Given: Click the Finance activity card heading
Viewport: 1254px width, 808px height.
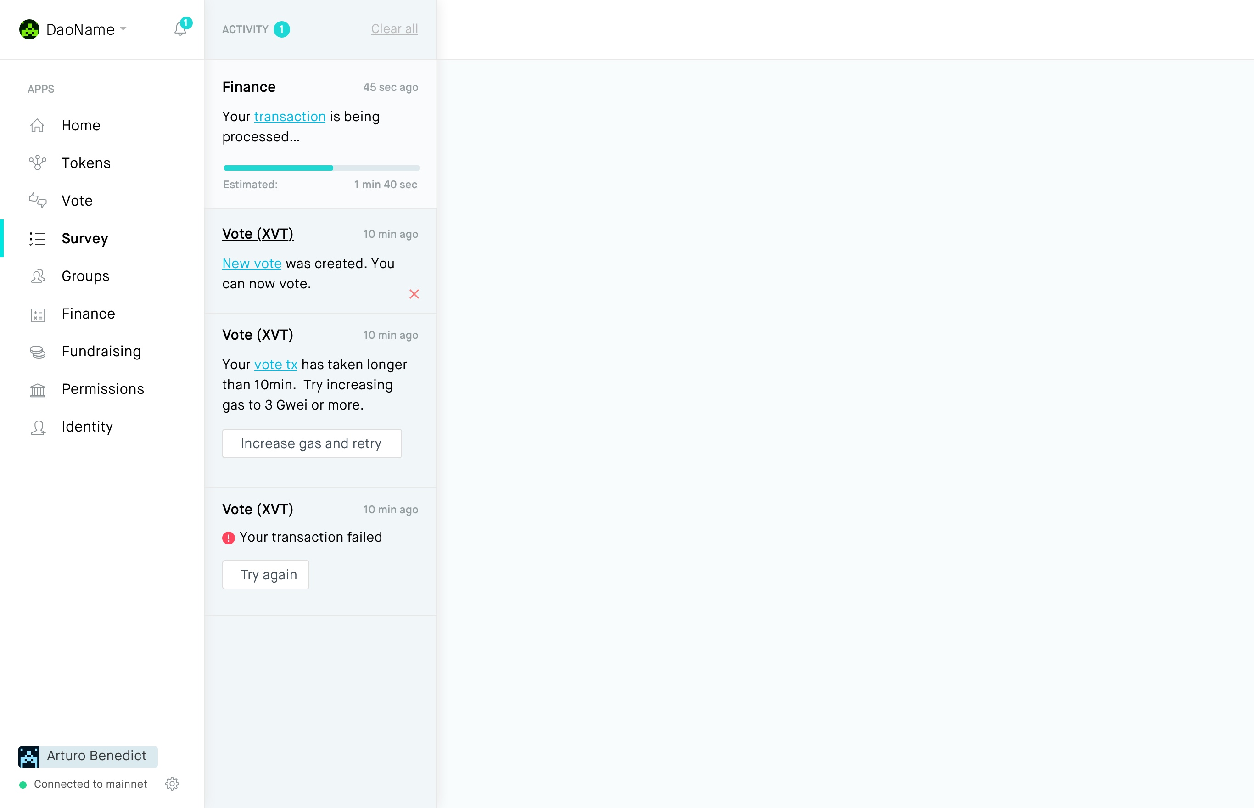Looking at the screenshot, I should [249, 87].
